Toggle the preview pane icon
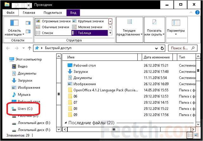This screenshot has width=203, height=141. coord(28,23)
